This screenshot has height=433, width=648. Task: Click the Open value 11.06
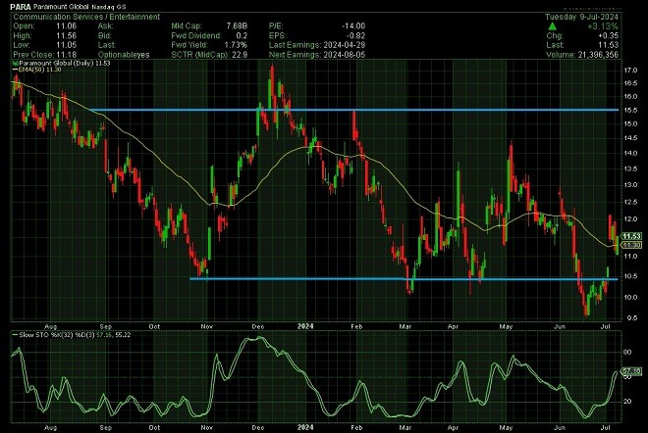coord(66,26)
